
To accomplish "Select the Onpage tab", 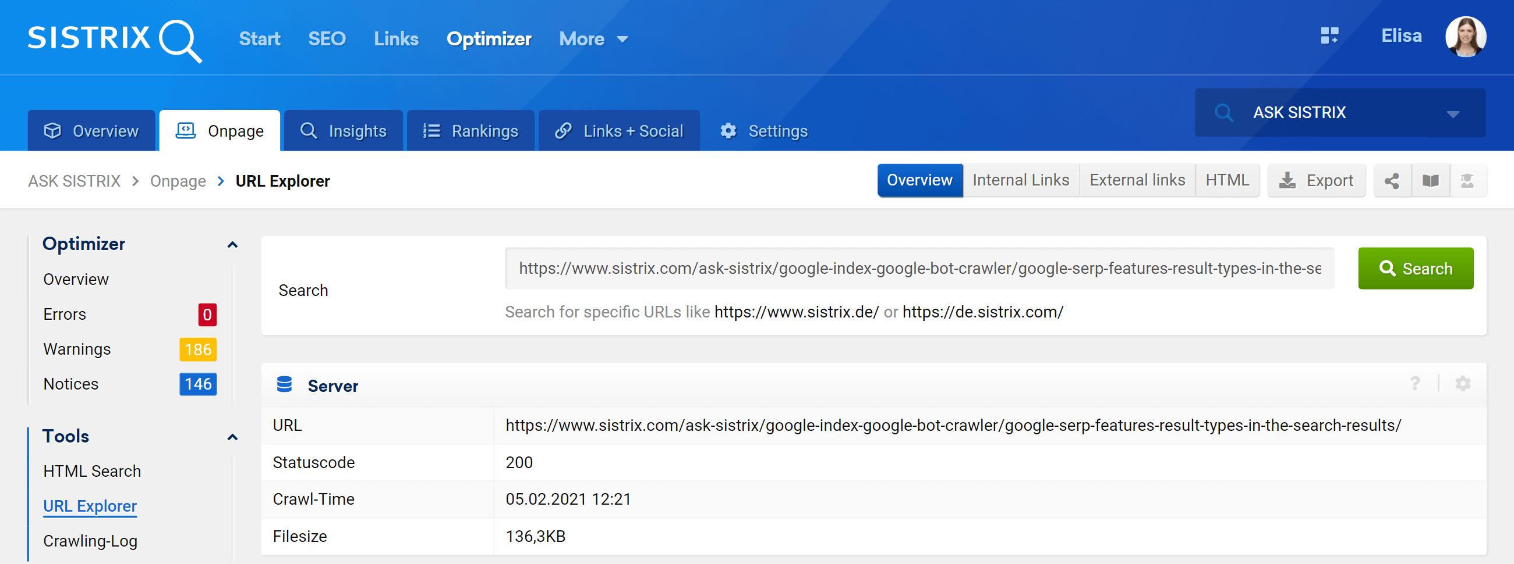I will (x=220, y=131).
